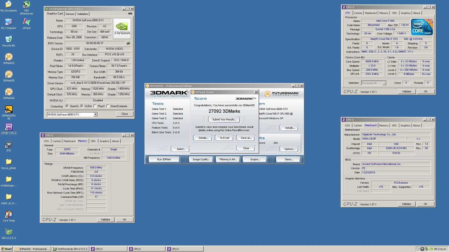
Task: Click Select button in 3DMark05 Tests
Action: (181, 149)
